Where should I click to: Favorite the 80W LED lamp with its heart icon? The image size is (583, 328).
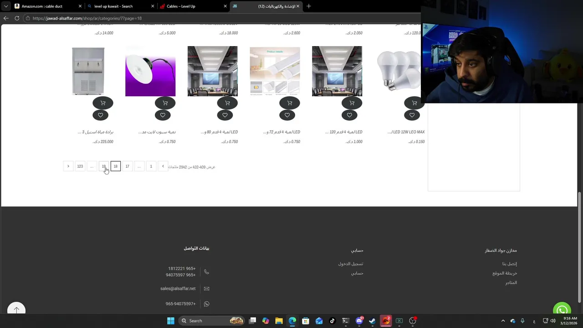[225, 115]
